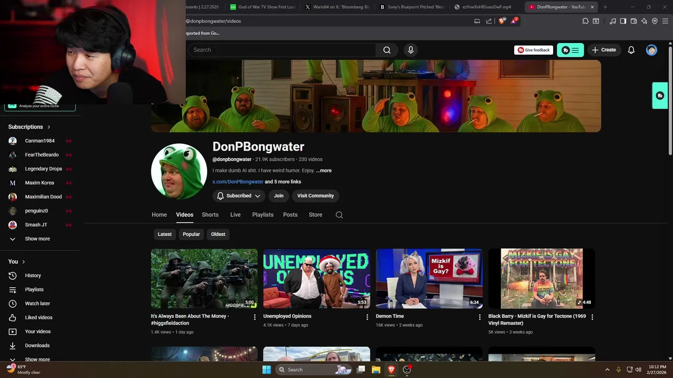Play the Unemployed Opinions video thumbnail
673x378 pixels.
tap(317, 278)
